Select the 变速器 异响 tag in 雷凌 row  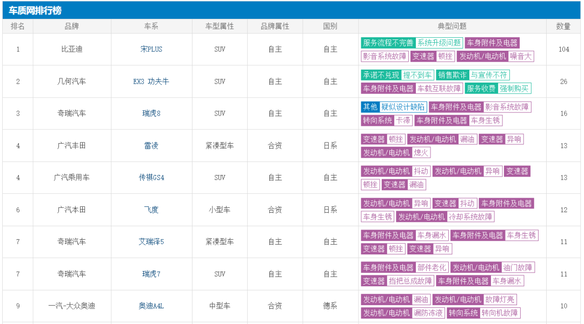501,139
